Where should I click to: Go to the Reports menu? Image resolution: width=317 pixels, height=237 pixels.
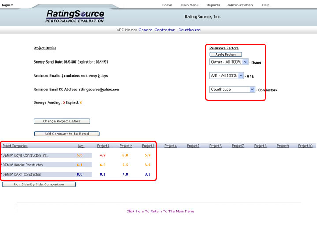pyautogui.click(x=213, y=5)
